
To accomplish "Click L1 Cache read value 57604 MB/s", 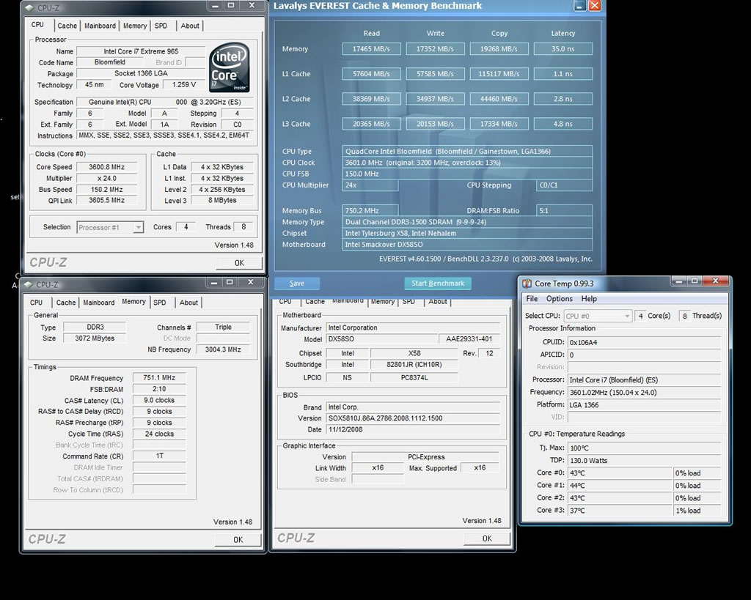I will (x=371, y=74).
